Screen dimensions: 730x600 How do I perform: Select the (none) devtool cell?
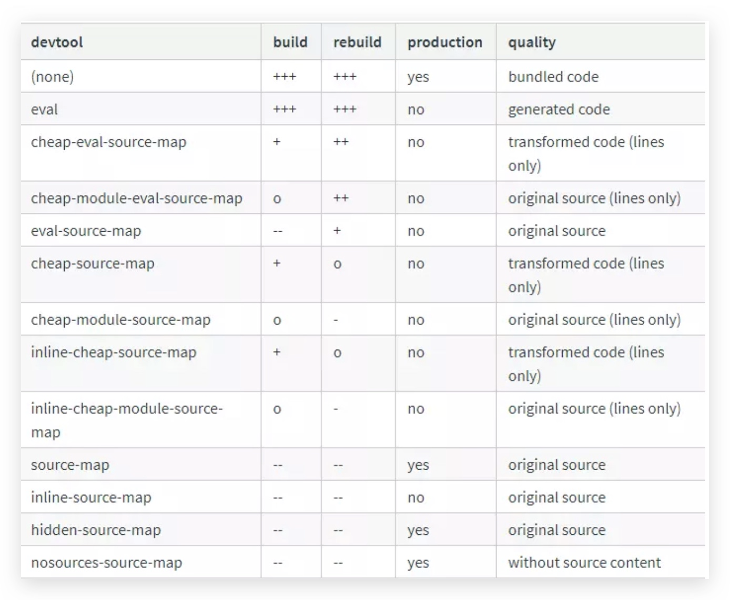52,77
